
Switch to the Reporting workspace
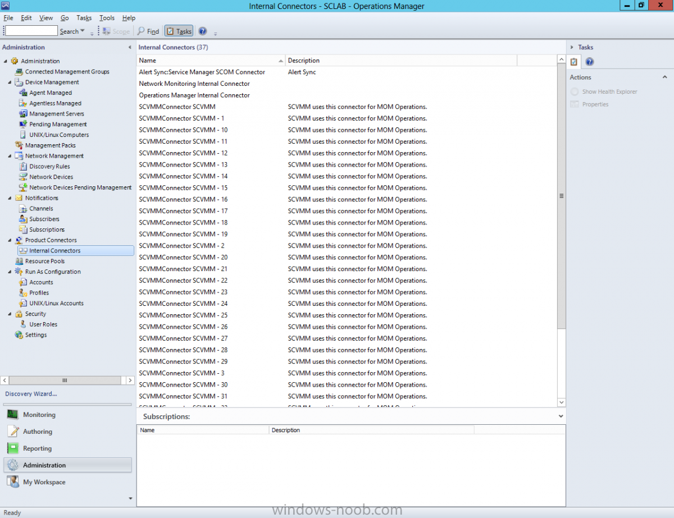(67, 448)
